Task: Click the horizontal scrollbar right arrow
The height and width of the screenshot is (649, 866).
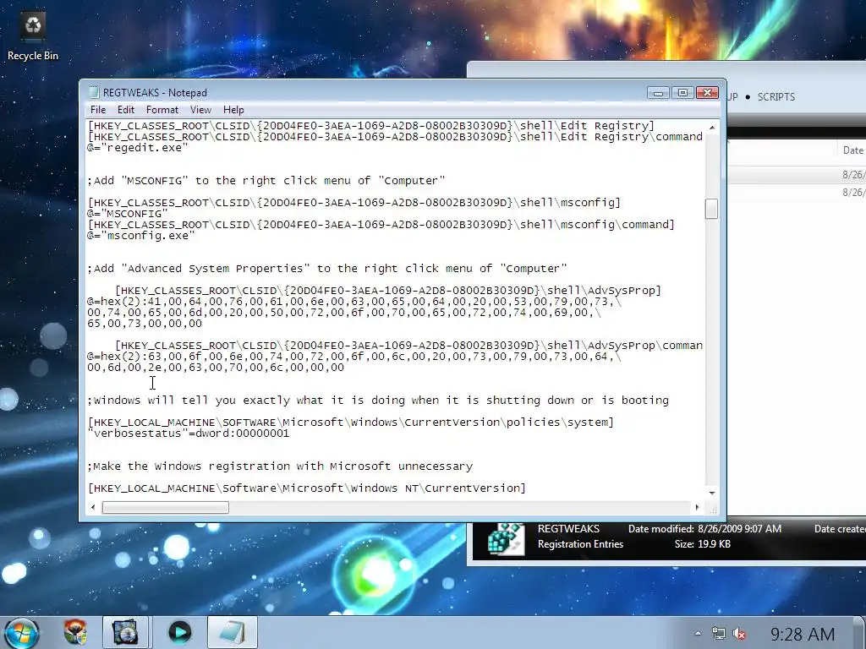Action: pos(697,507)
